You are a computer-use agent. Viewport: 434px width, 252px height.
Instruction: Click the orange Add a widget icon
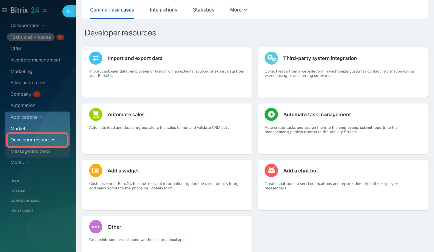96,171
